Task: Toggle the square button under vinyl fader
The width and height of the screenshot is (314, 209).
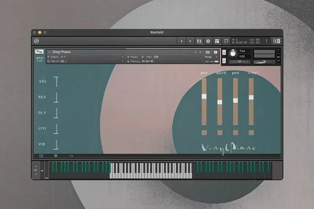Action: click(x=251, y=132)
